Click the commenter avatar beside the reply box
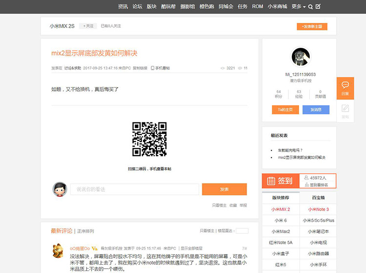The width and height of the screenshot is (366, 273). 60,189
